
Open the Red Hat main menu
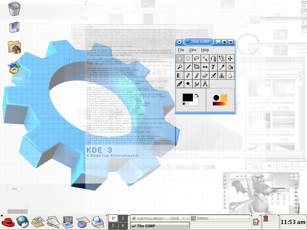click(8, 222)
